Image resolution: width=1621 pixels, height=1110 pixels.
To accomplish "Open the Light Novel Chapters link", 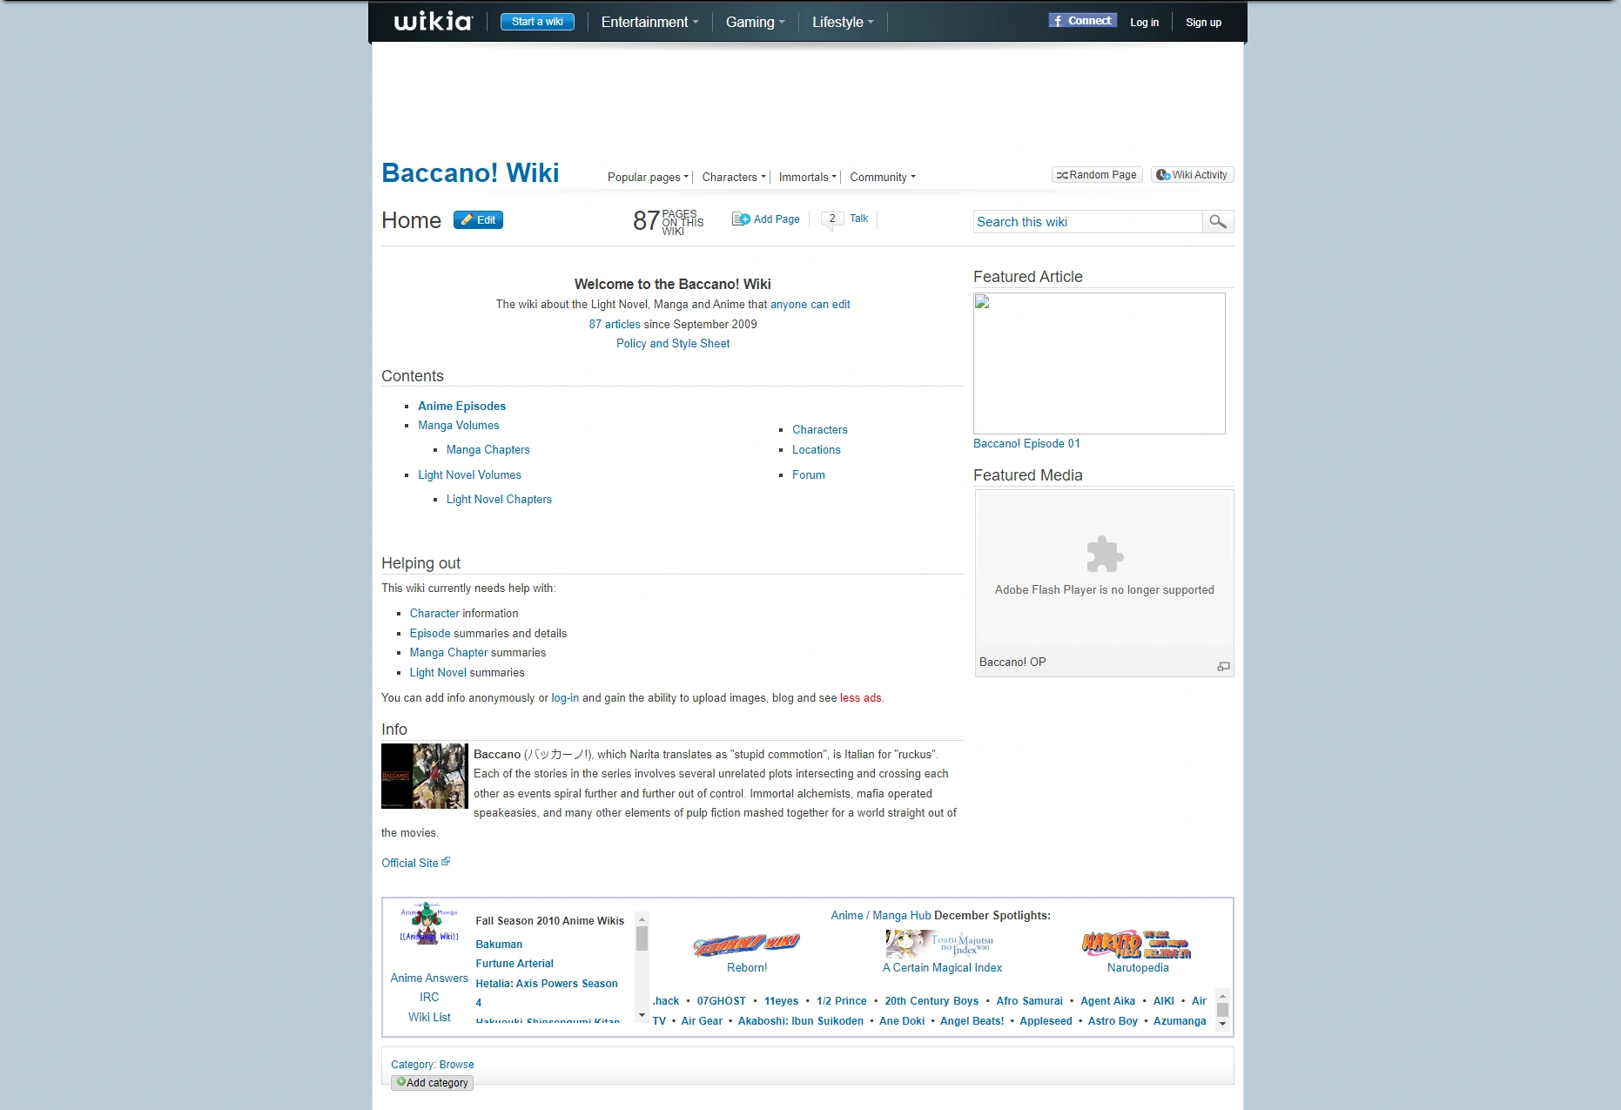I will pos(499,499).
